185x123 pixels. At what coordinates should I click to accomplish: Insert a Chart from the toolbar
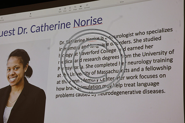pos(65,10)
